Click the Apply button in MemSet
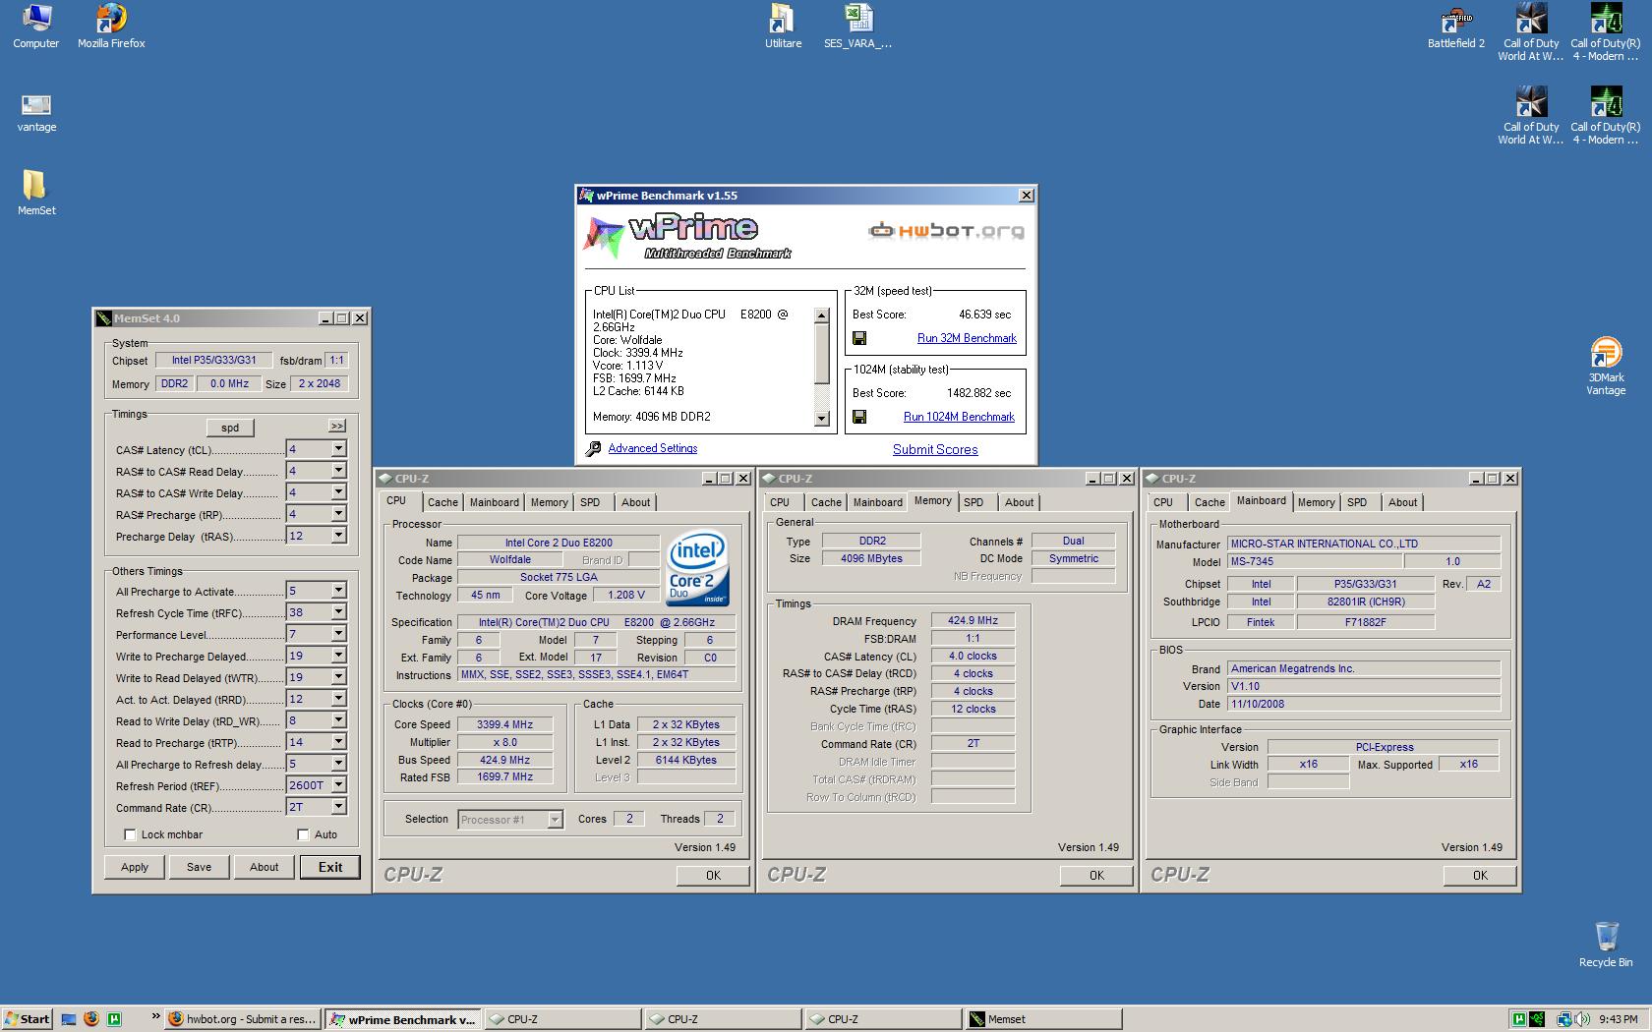This screenshot has width=1652, height=1032. (x=135, y=867)
